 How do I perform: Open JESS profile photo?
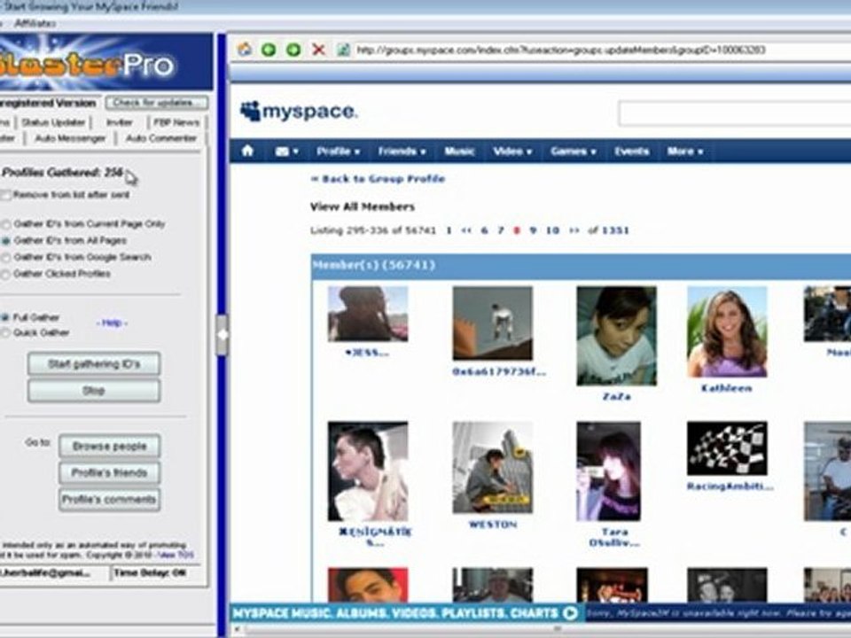[368, 314]
